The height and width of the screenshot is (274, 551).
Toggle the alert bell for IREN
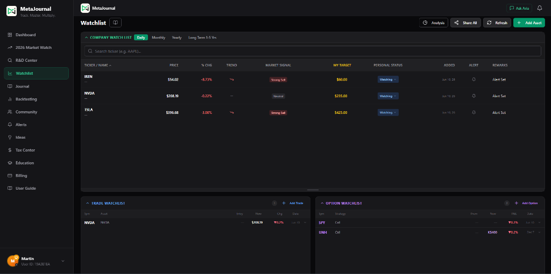coord(474,80)
